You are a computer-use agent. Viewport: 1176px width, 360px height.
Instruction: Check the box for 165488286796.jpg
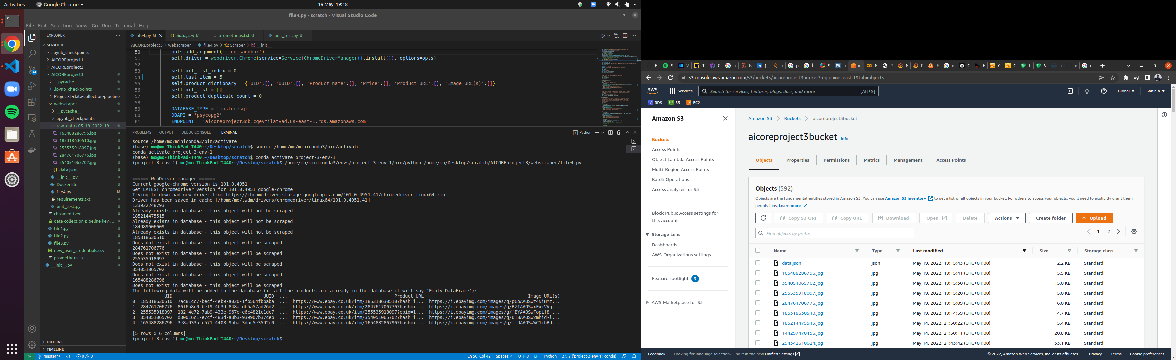coord(758,273)
